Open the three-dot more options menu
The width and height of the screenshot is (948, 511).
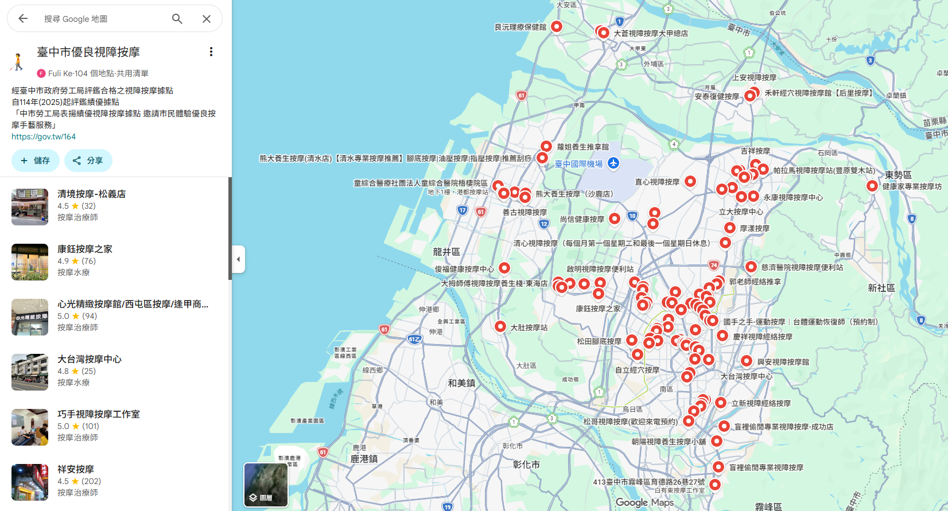pos(211,52)
